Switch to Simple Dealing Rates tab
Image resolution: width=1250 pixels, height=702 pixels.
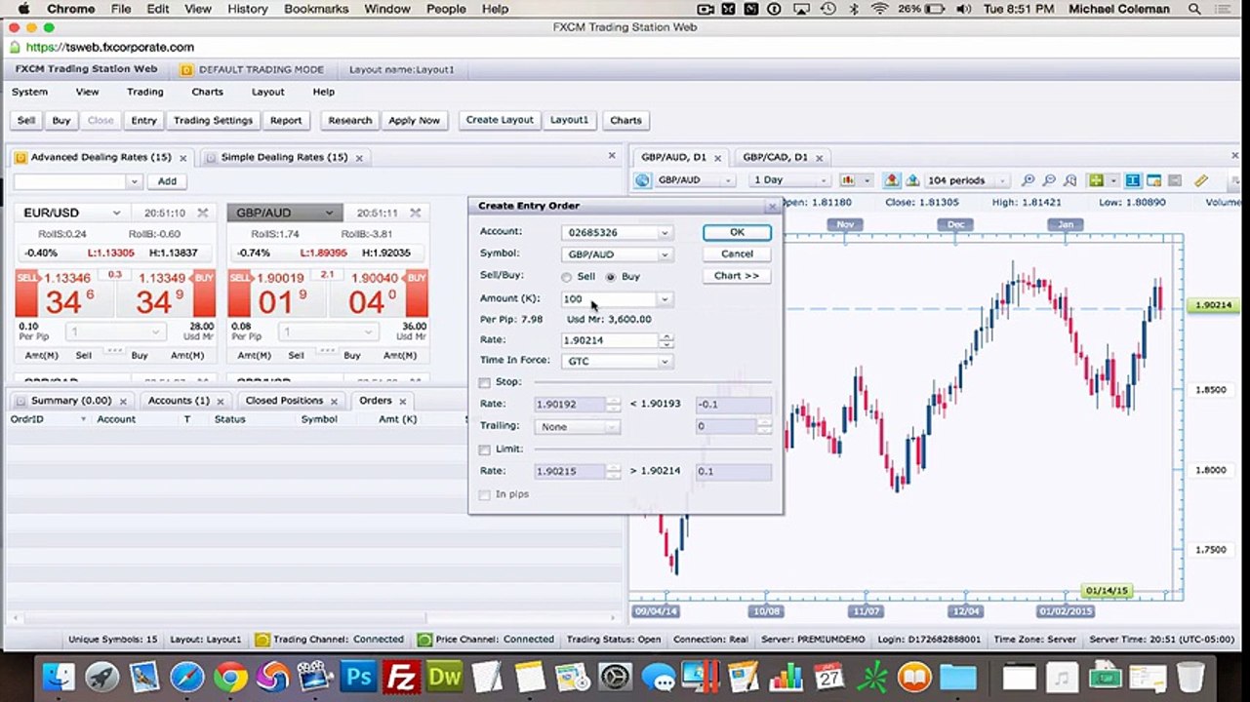(284, 157)
